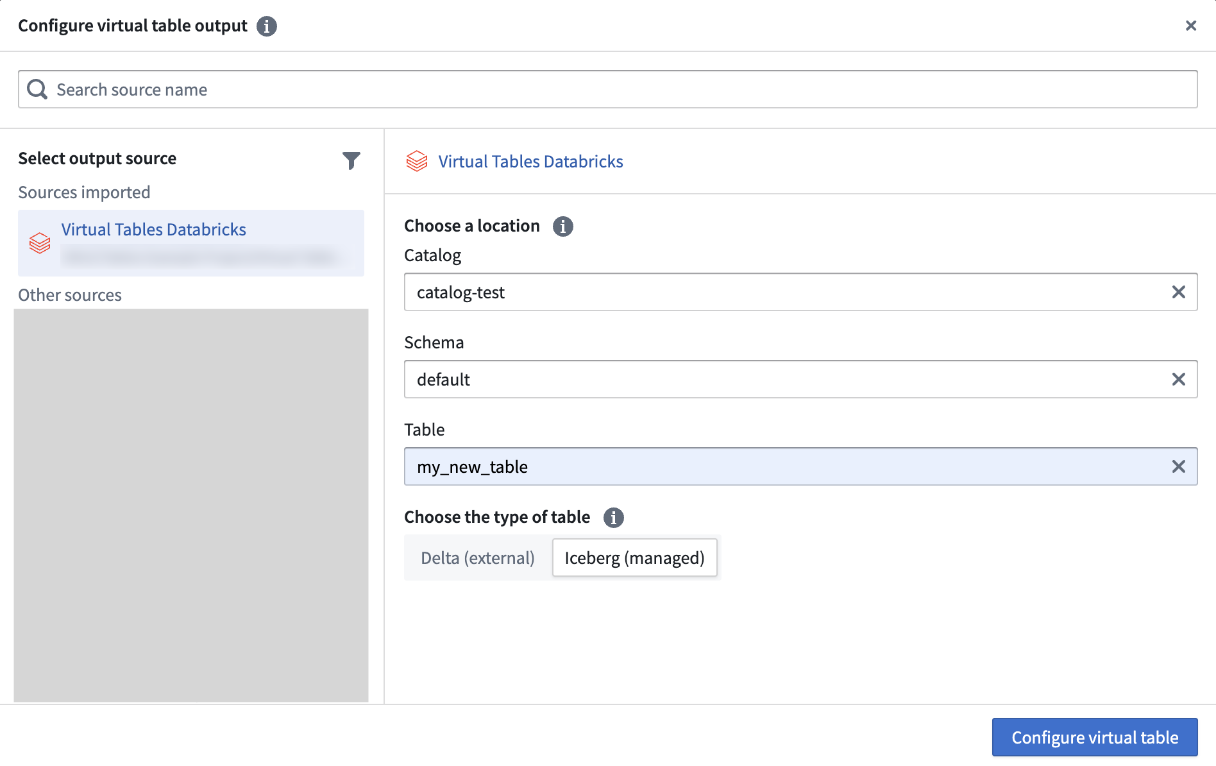Image resolution: width=1216 pixels, height=766 pixels.
Task: Select Virtual Tables Databricks under Sources imported
Action: coord(191,243)
